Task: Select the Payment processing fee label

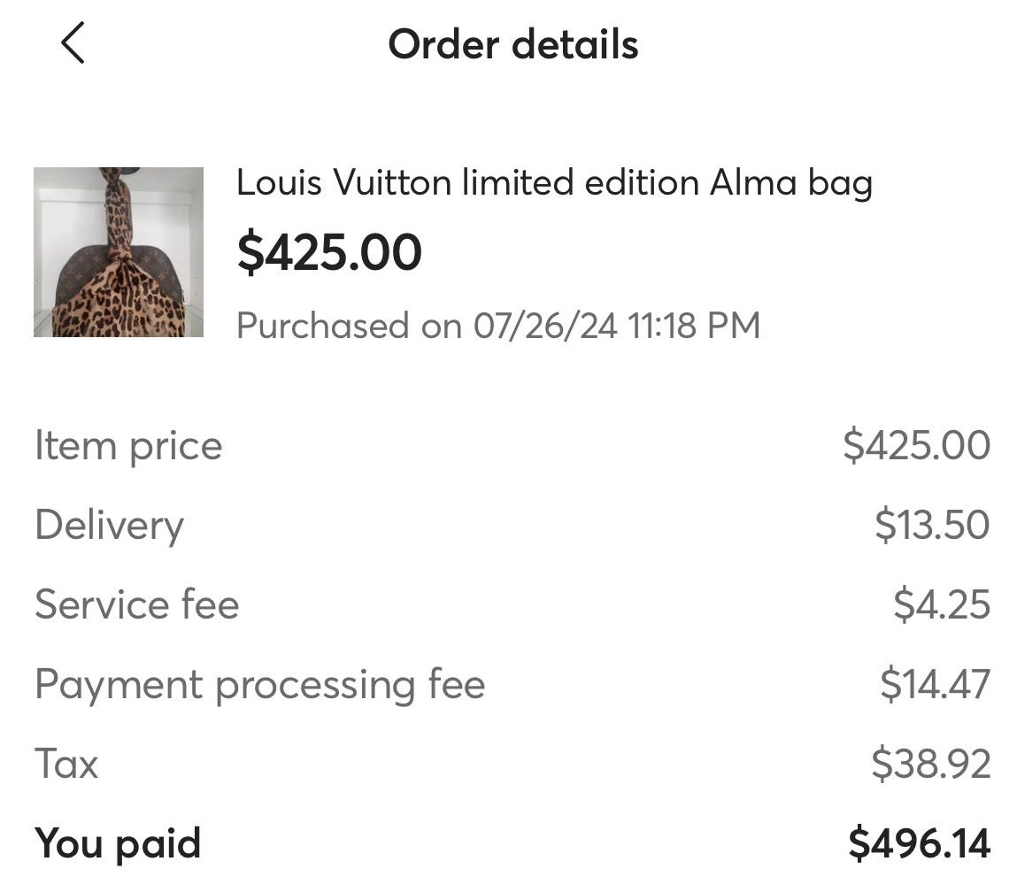Action: click(x=259, y=684)
